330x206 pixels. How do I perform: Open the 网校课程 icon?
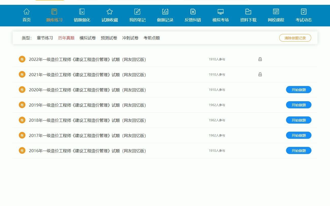pyautogui.click(x=276, y=11)
